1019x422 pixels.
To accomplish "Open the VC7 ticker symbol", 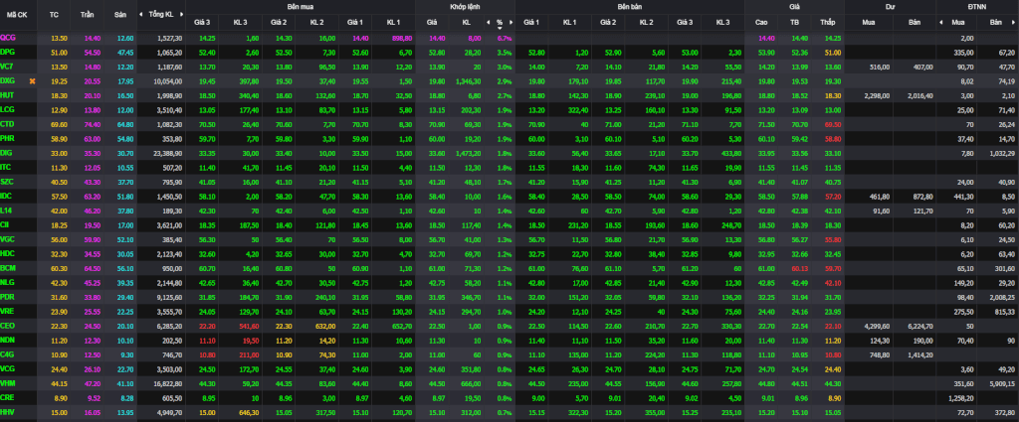I will 8,67.
